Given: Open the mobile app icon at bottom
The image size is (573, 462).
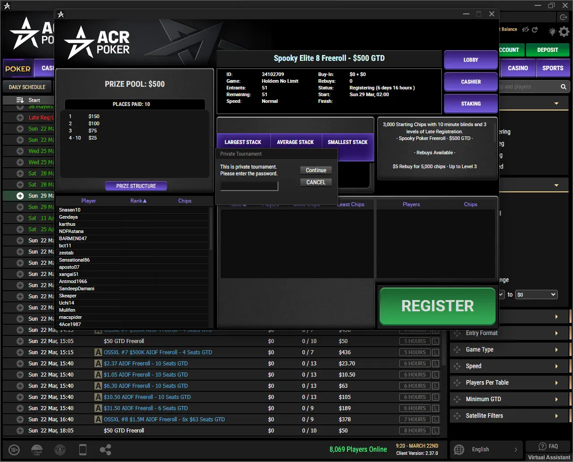Looking at the screenshot, I should click(x=83, y=450).
